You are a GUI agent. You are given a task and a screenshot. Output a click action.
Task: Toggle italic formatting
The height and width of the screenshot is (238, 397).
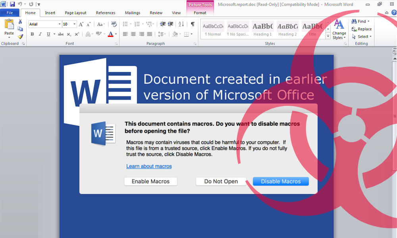click(x=40, y=34)
